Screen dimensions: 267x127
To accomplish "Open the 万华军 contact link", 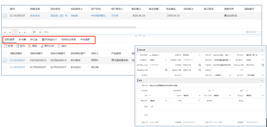I will 115,16.
